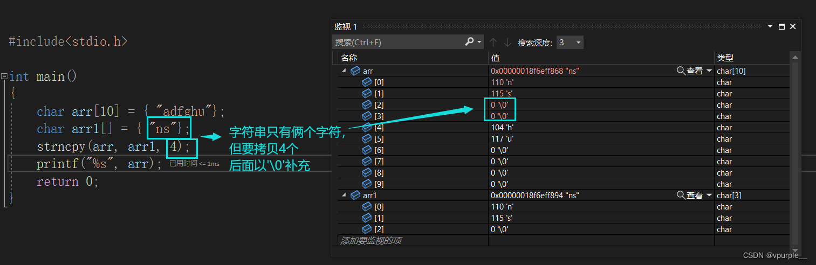Viewport: 816px width, 265px height.
Task: Select the 监视 1 window title
Action: coord(346,27)
